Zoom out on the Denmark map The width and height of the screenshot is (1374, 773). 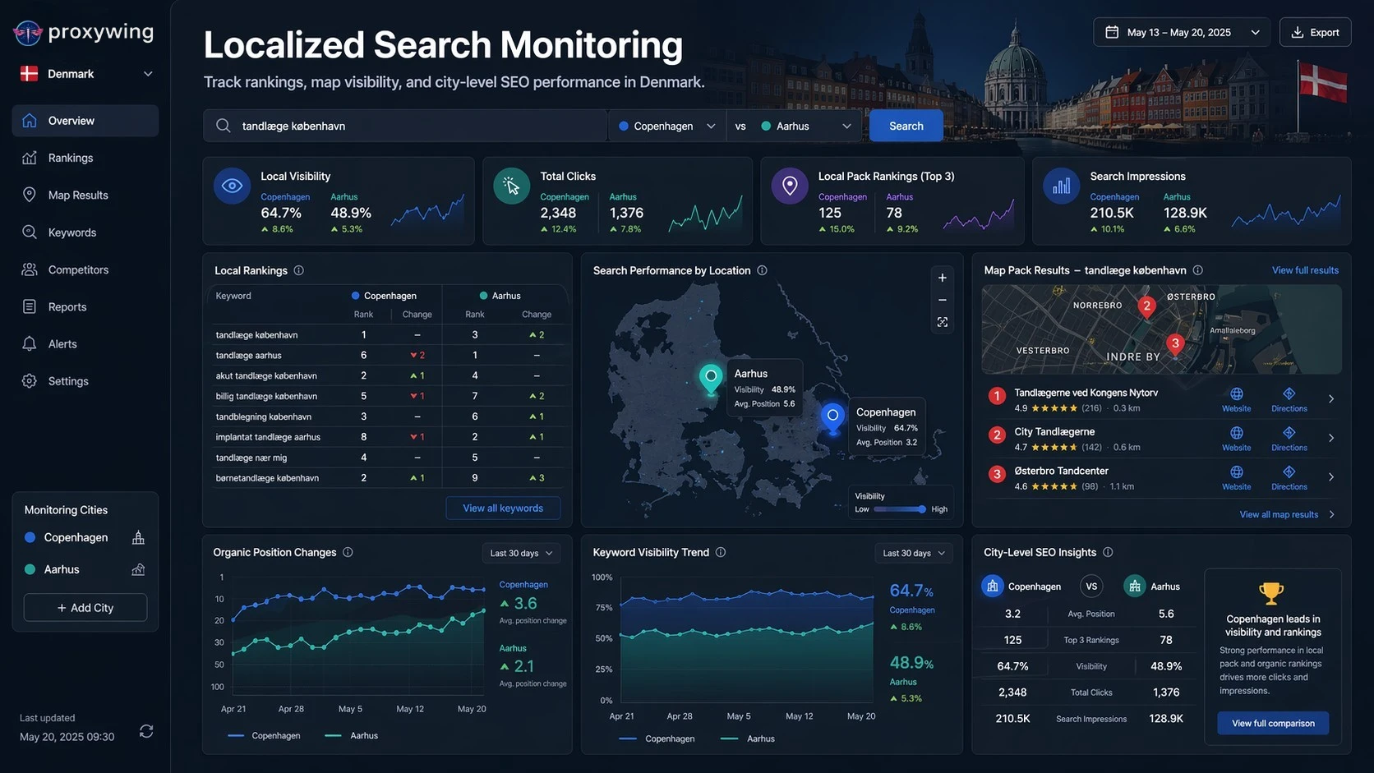coord(943,300)
